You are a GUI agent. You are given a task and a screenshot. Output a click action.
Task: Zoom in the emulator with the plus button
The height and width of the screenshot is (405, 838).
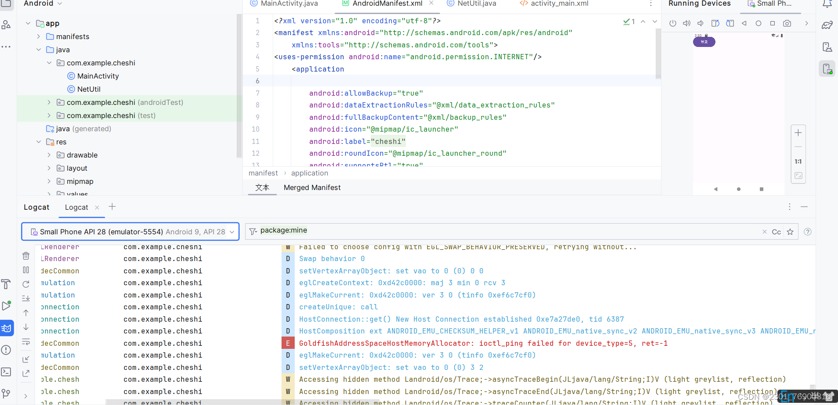(x=798, y=133)
